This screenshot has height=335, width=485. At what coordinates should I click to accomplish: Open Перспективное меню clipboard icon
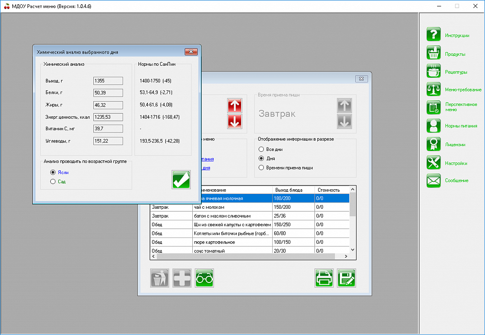click(x=434, y=107)
